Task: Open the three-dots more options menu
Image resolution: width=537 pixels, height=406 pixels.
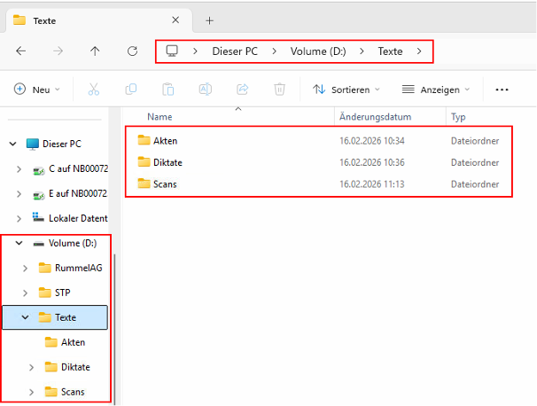Action: 502,90
